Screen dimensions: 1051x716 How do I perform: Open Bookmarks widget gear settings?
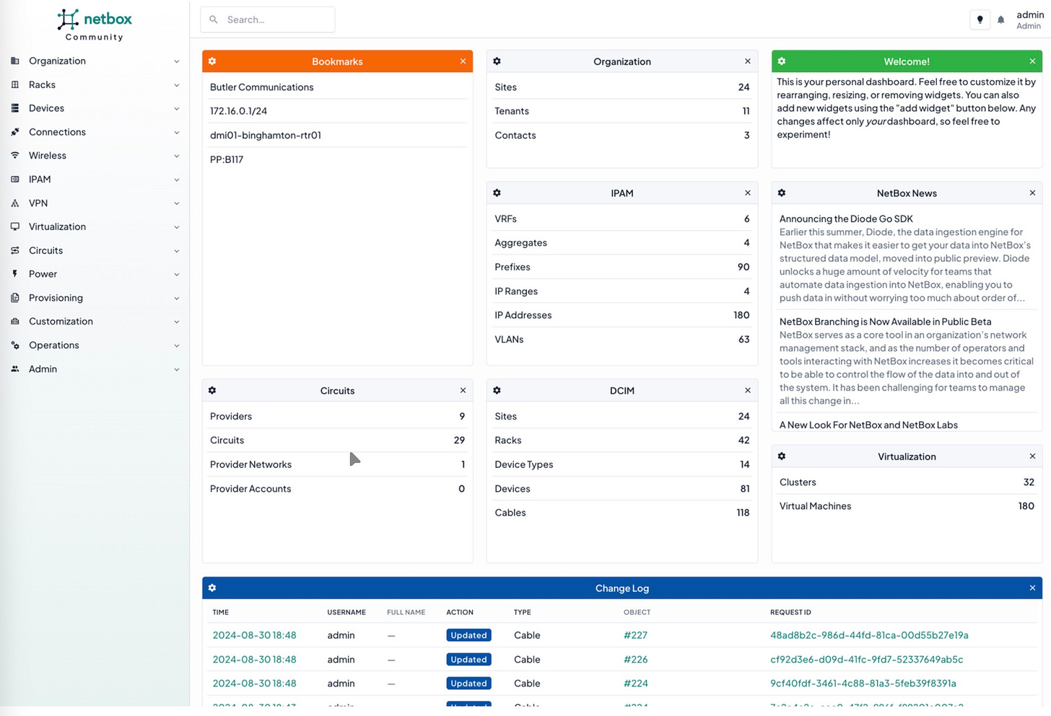coord(212,61)
